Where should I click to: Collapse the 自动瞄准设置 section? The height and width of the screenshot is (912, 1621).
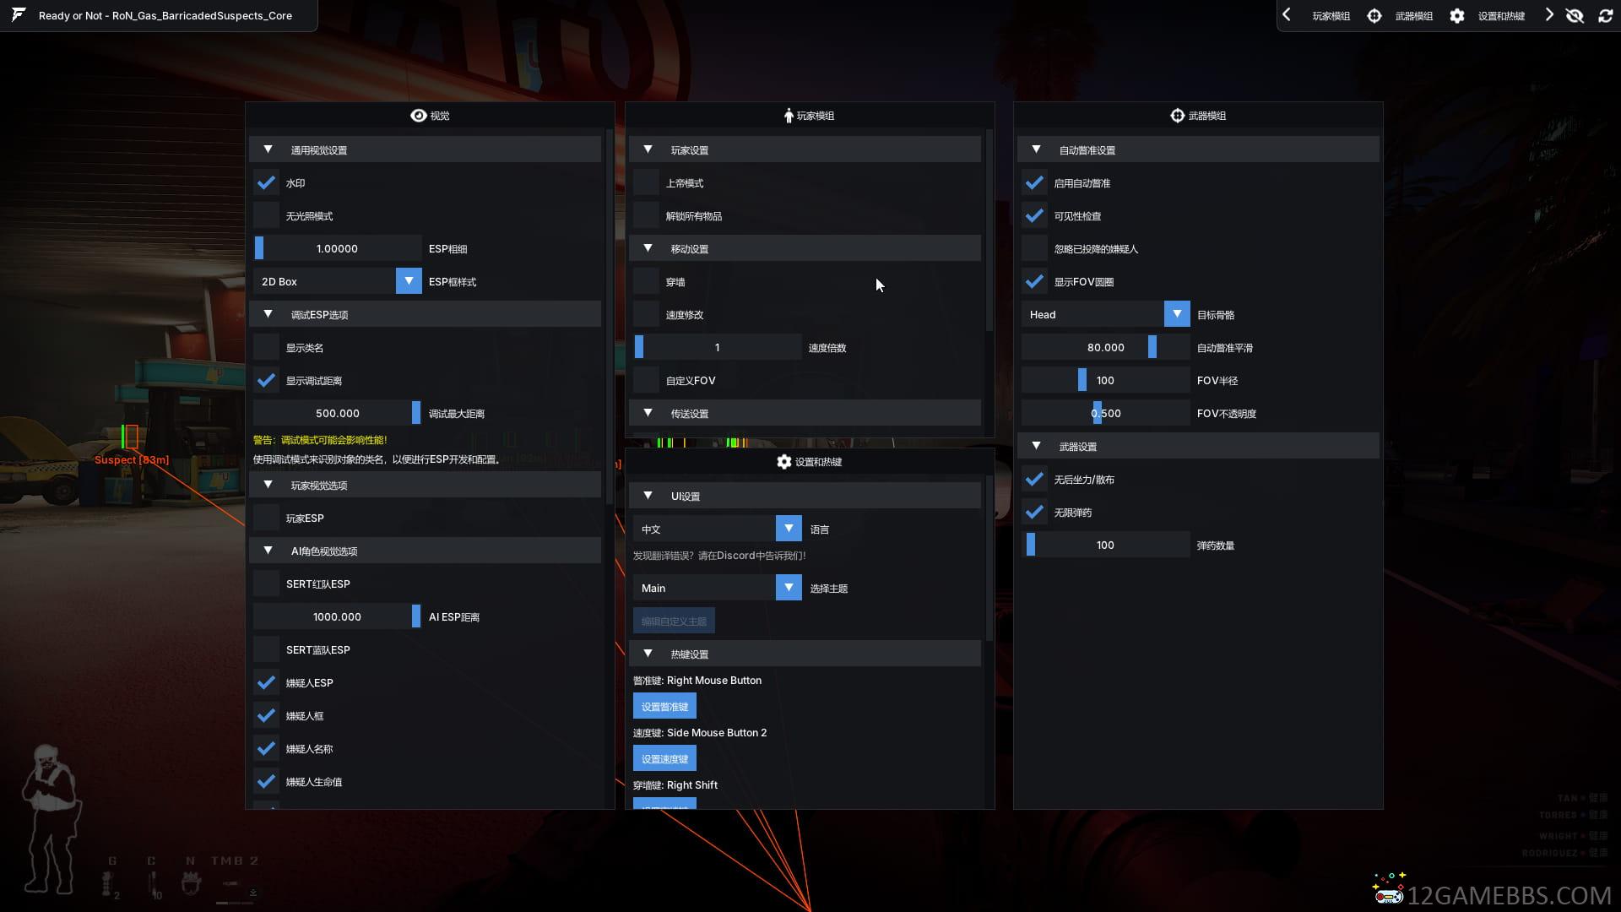pos(1198,149)
